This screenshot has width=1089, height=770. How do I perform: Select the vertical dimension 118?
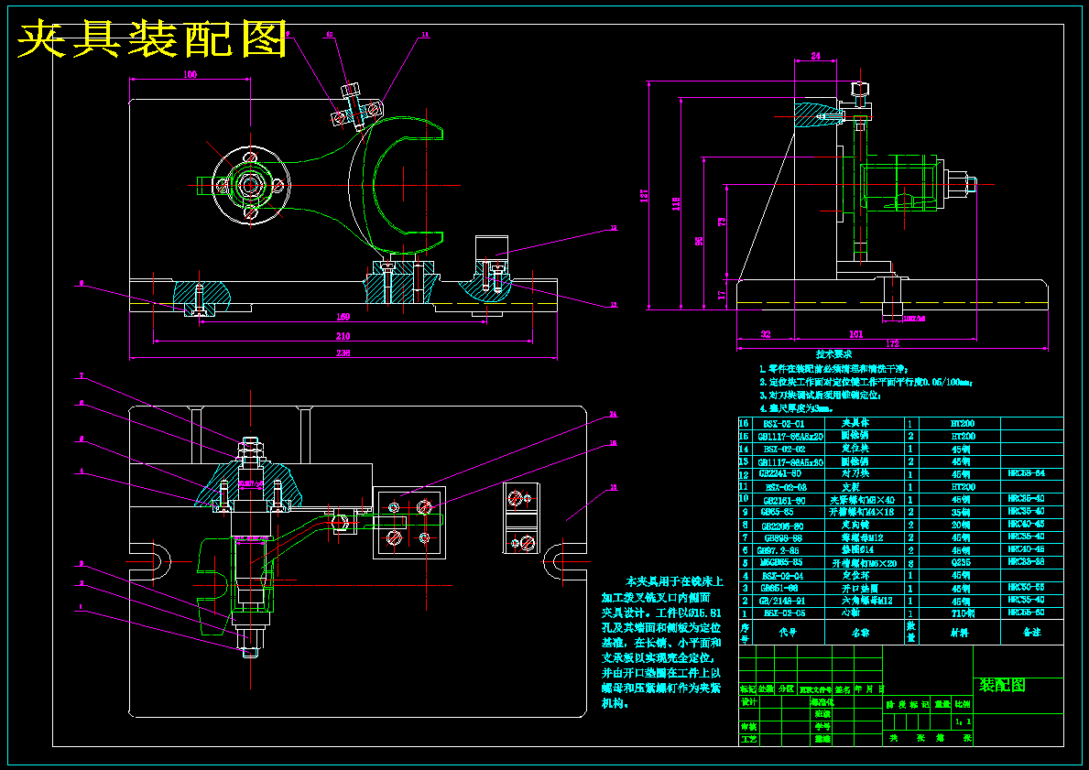[676, 202]
